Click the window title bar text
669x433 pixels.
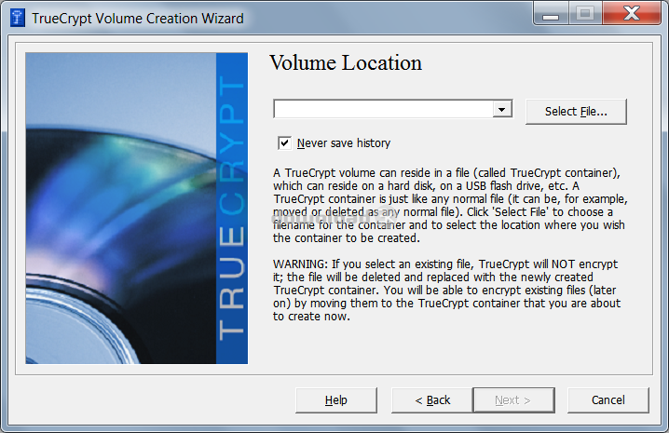click(x=138, y=18)
